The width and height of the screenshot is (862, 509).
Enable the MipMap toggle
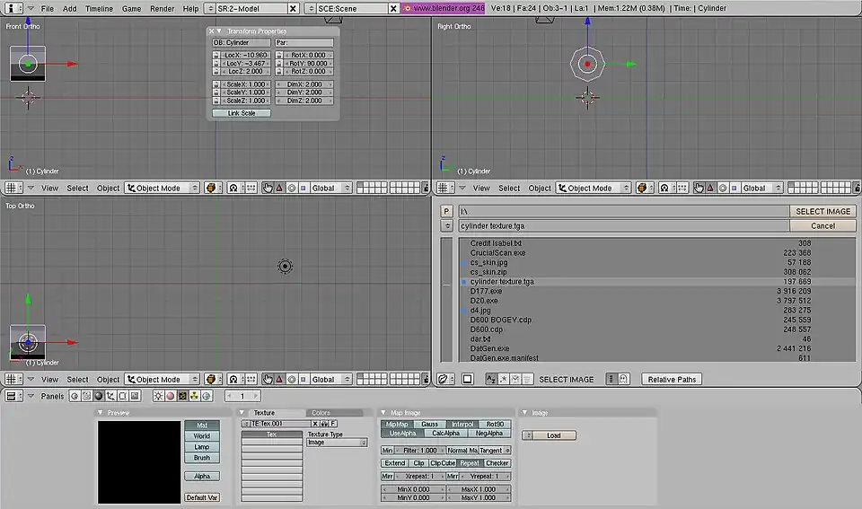click(396, 425)
